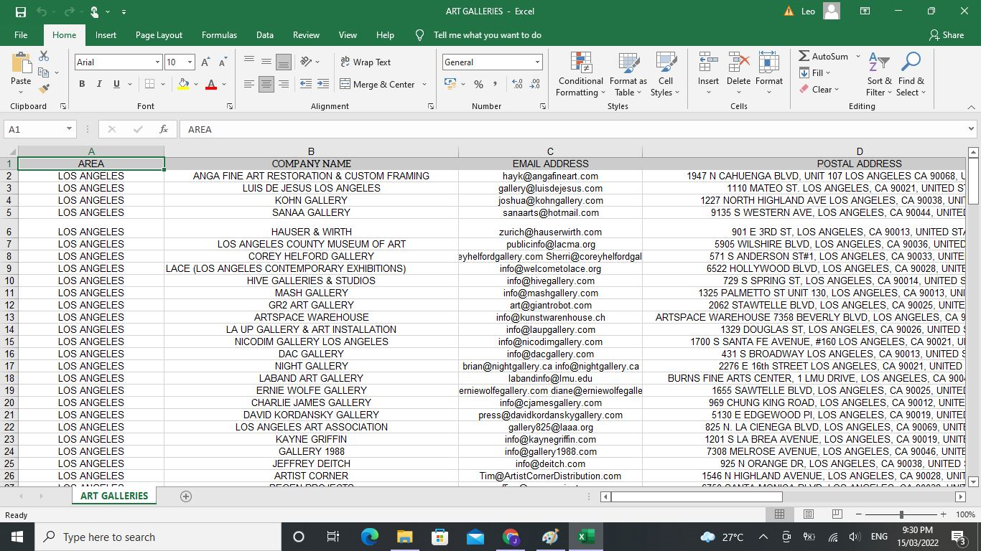This screenshot has width=981, height=551.
Task: Switch to the Page Layout tab
Action: tap(159, 35)
